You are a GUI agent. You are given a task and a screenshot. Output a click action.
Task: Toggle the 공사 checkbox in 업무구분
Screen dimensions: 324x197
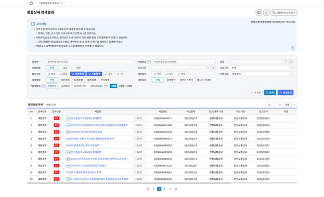point(109,74)
